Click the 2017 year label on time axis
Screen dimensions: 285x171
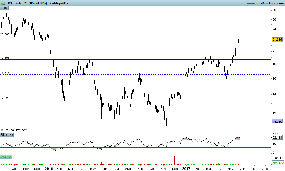click(186, 168)
